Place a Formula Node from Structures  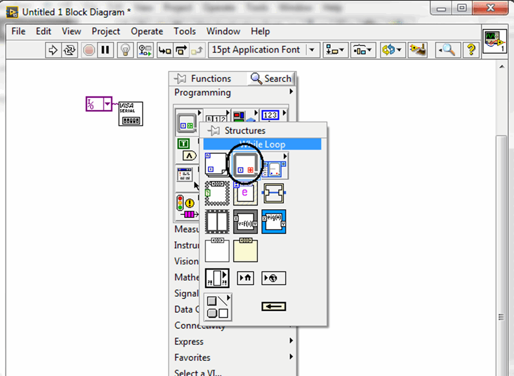click(x=245, y=222)
